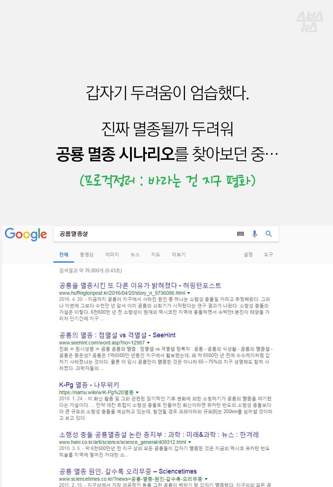Switch to the 지도 tab

click(156, 255)
